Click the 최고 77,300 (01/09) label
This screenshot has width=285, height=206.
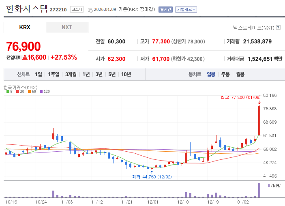pos(240,97)
